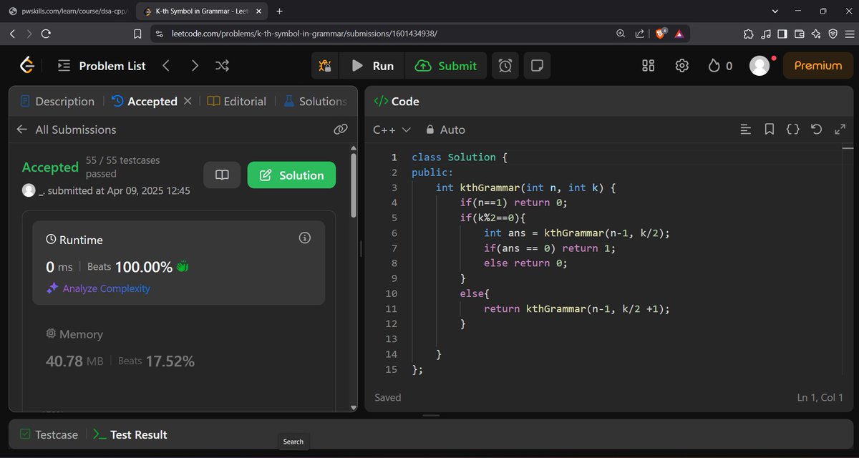Open the layout grid icon
Image resolution: width=859 pixels, height=458 pixels.
[x=649, y=66]
